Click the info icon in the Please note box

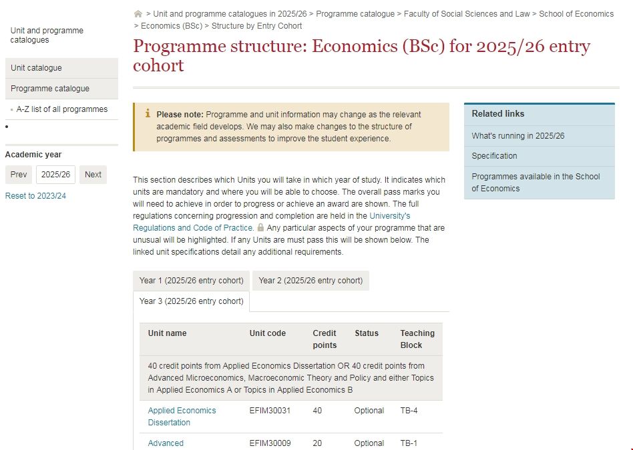pyautogui.click(x=146, y=115)
